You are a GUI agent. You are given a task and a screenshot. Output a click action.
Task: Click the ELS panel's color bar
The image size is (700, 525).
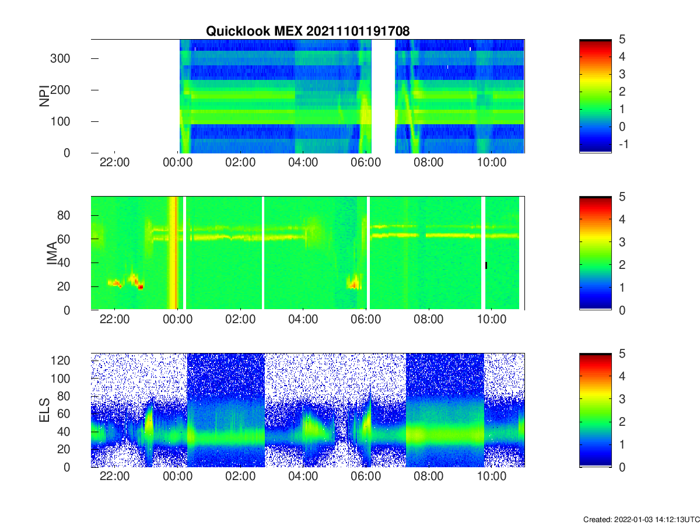click(595, 410)
